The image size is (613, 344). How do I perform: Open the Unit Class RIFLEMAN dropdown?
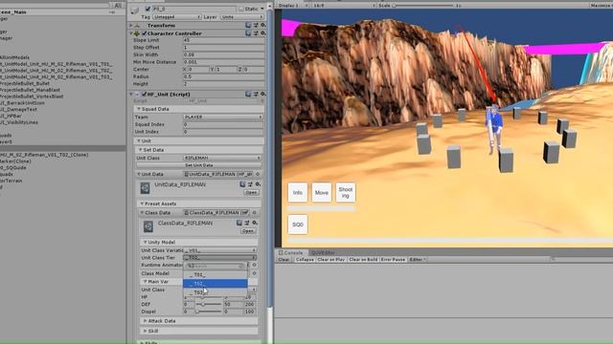coord(222,158)
